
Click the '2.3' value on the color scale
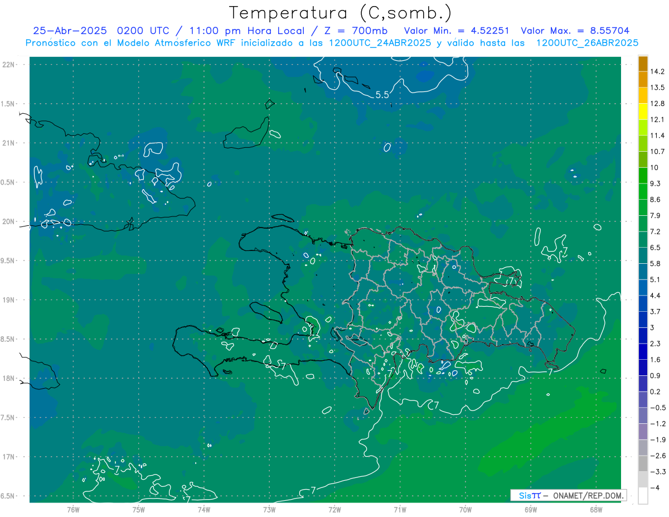click(x=655, y=344)
